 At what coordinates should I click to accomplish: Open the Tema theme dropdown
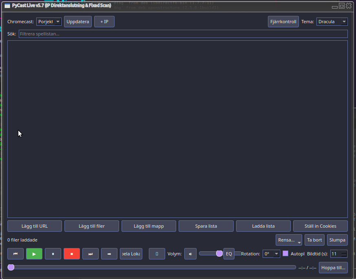[332, 22]
